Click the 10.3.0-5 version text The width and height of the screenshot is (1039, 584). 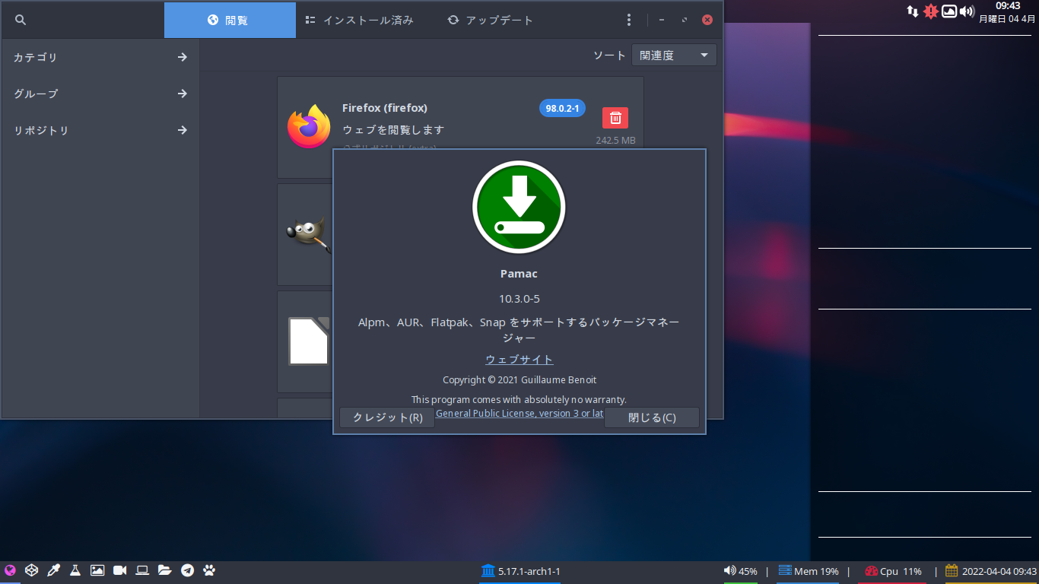coord(519,299)
